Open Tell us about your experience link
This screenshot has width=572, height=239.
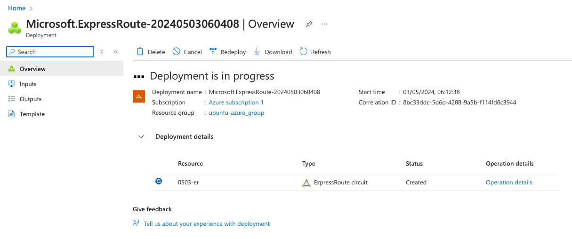tap(207, 223)
